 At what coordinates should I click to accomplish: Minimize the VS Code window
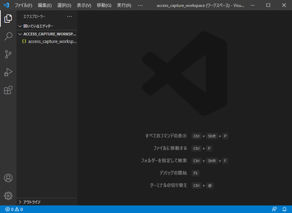252,5
